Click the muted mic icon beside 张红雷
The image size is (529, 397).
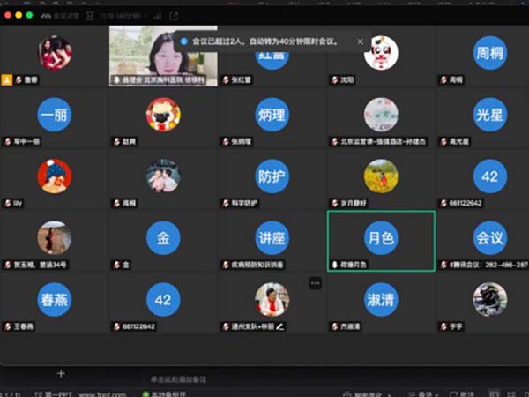tap(226, 79)
